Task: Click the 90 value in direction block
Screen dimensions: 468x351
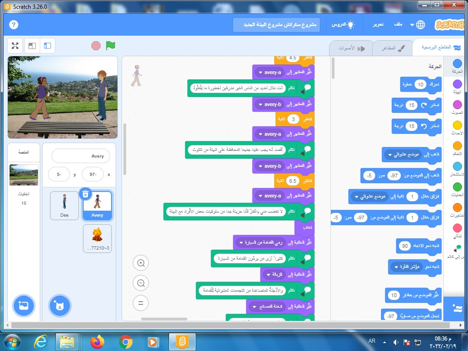Action: [x=405, y=246]
